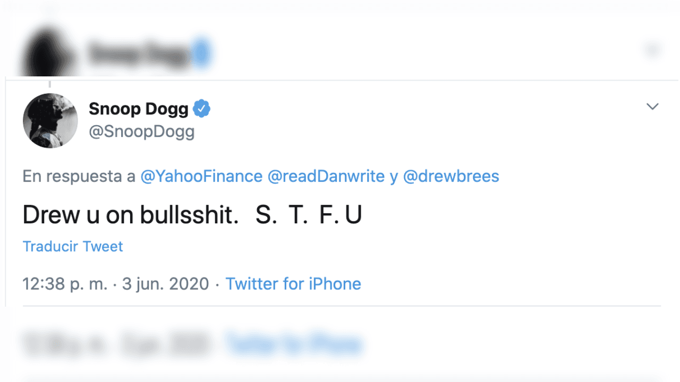Click the @SnoopDogg handle

pos(142,131)
